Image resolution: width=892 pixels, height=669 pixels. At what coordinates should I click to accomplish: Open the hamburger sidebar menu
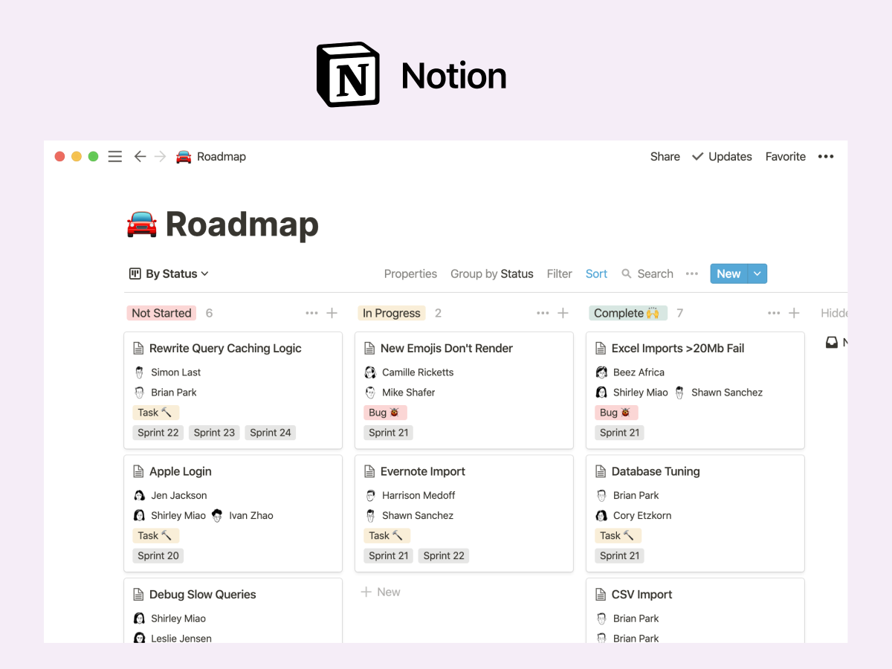114,157
